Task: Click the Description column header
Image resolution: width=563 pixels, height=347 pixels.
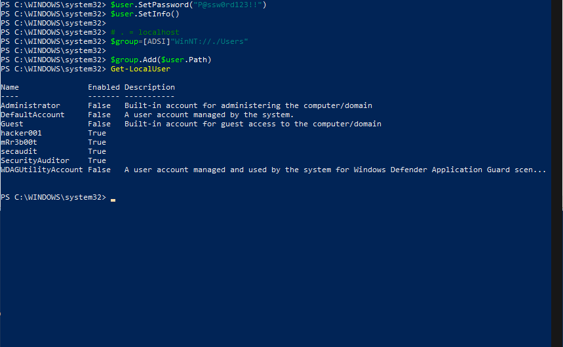Action: [x=149, y=87]
